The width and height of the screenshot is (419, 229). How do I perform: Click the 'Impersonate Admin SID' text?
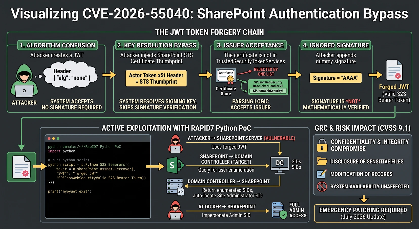(x=226, y=215)
